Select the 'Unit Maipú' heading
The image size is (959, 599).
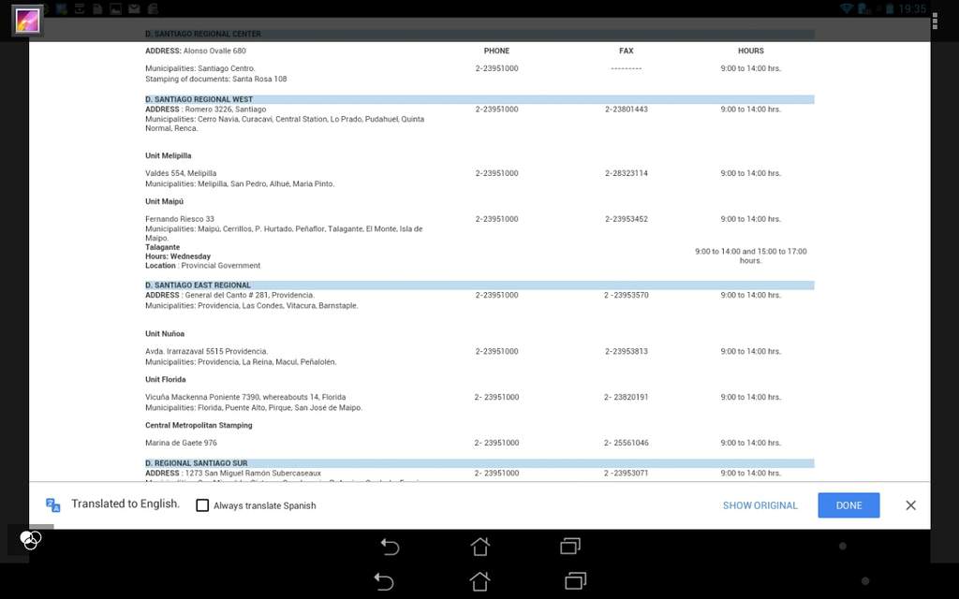click(x=165, y=202)
